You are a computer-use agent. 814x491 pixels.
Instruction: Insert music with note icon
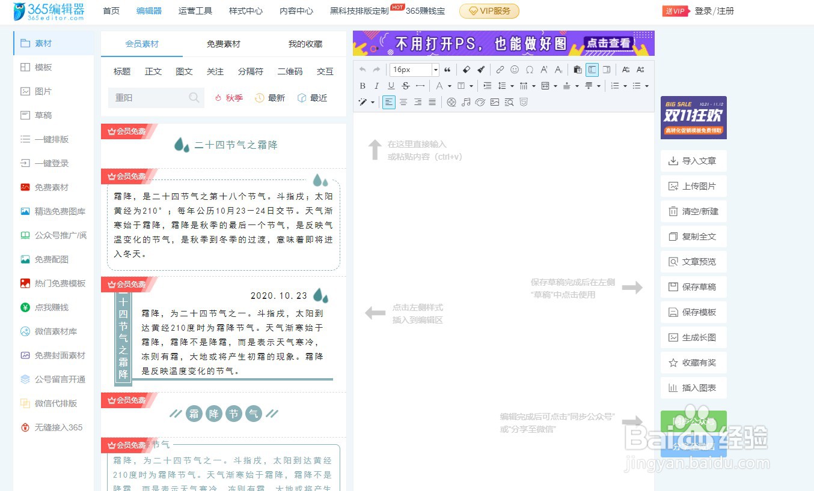click(x=466, y=102)
